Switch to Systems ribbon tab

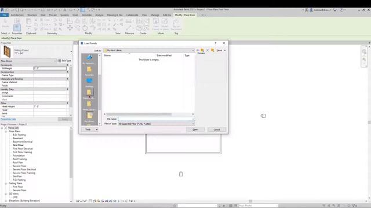(64, 15)
